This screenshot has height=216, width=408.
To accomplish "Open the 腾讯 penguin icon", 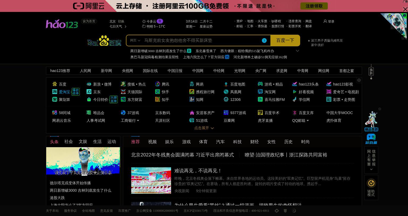I will click(x=158, y=84).
